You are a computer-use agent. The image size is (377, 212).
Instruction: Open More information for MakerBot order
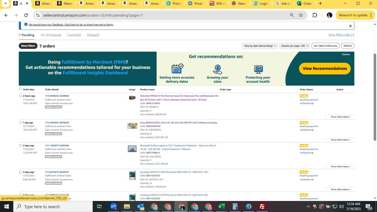point(340,117)
